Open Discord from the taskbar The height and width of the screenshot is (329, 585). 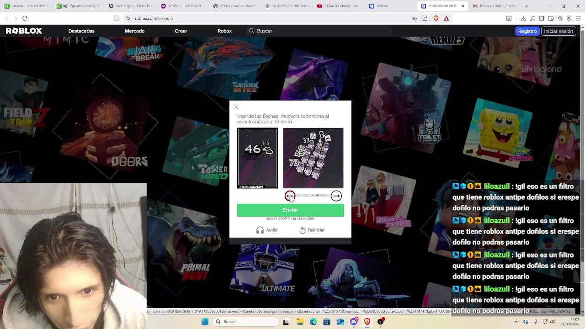click(x=354, y=322)
